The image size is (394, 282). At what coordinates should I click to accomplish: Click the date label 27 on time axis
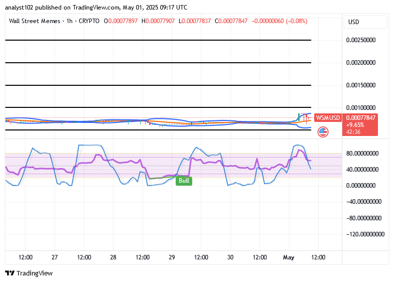pyautogui.click(x=55, y=257)
